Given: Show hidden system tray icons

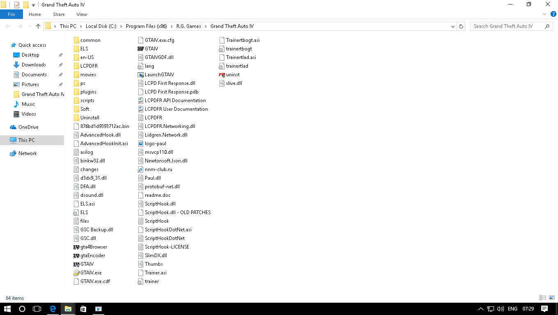Looking at the screenshot, I should click(x=481, y=309).
